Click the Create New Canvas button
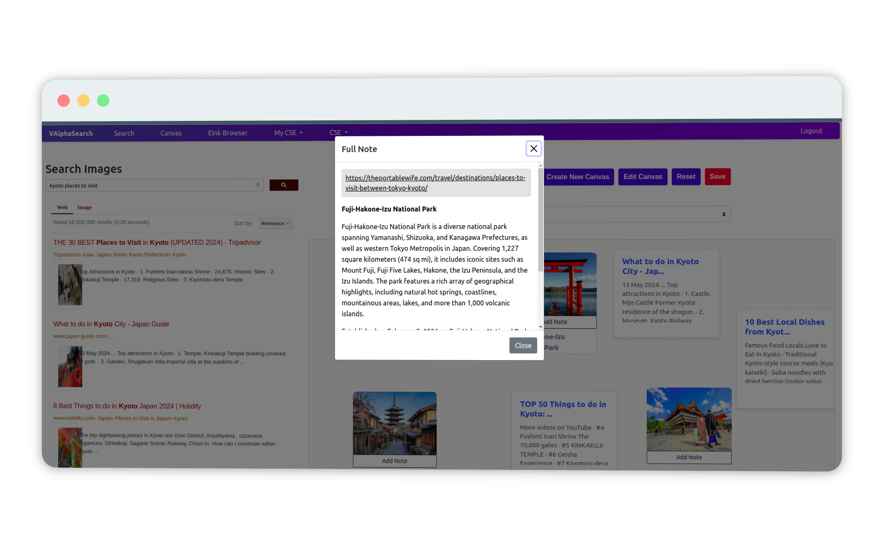875x547 pixels. [577, 176]
